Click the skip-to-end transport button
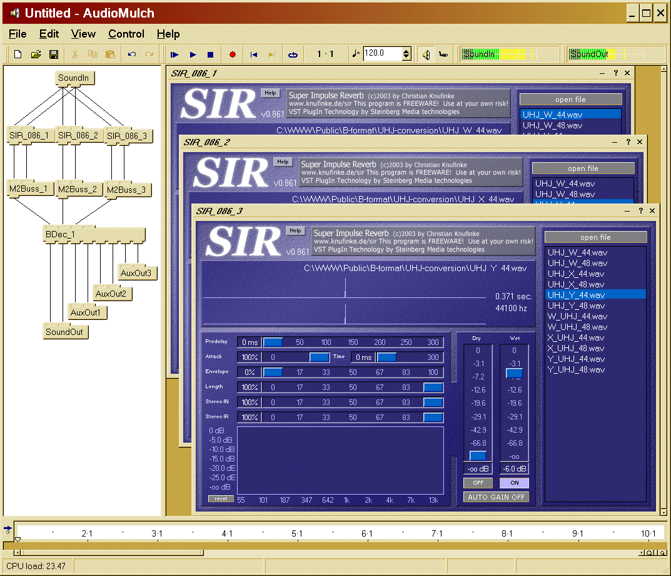 272,54
